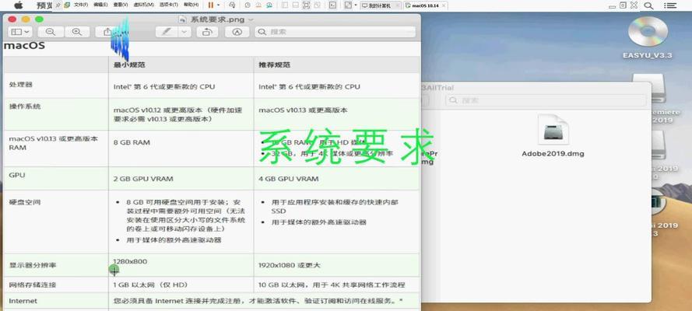Open the 预览 app menu
The image size is (692, 311).
[x=44, y=5]
